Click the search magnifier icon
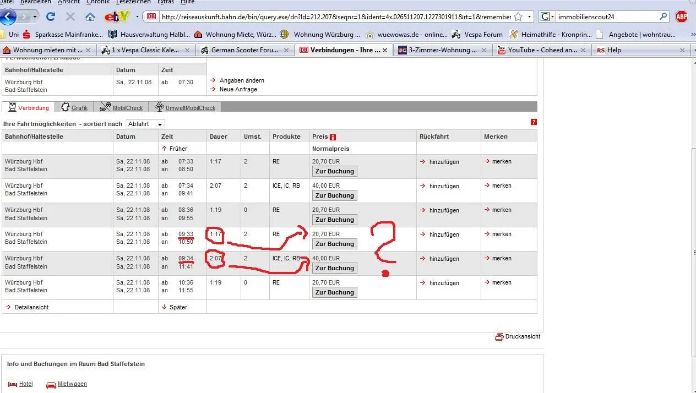 pyautogui.click(x=664, y=17)
